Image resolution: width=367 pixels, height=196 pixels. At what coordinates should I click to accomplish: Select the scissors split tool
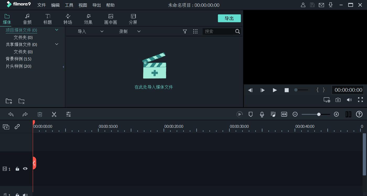coord(54,114)
